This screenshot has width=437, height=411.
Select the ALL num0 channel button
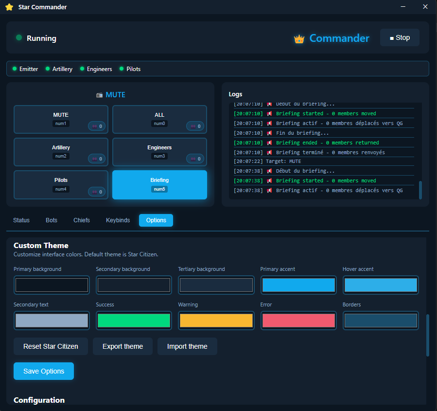tap(160, 119)
